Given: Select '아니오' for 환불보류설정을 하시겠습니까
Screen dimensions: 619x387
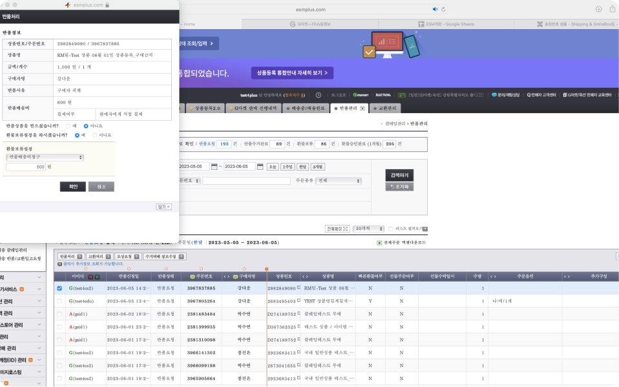Looking at the screenshot, I should pos(94,135).
